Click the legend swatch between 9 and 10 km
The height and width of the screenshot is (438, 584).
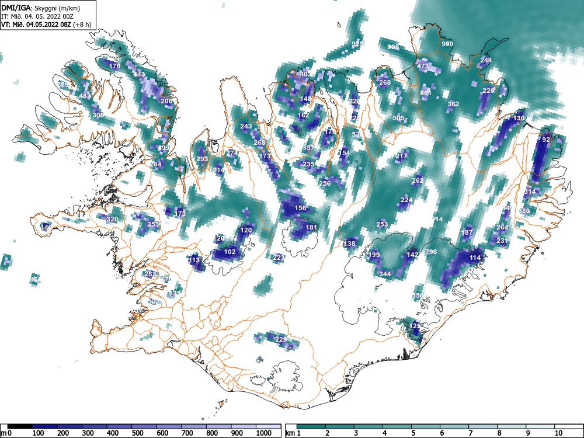click(540, 426)
